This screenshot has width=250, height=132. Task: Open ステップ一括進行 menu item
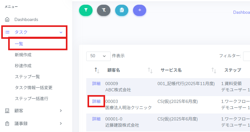[31, 99]
